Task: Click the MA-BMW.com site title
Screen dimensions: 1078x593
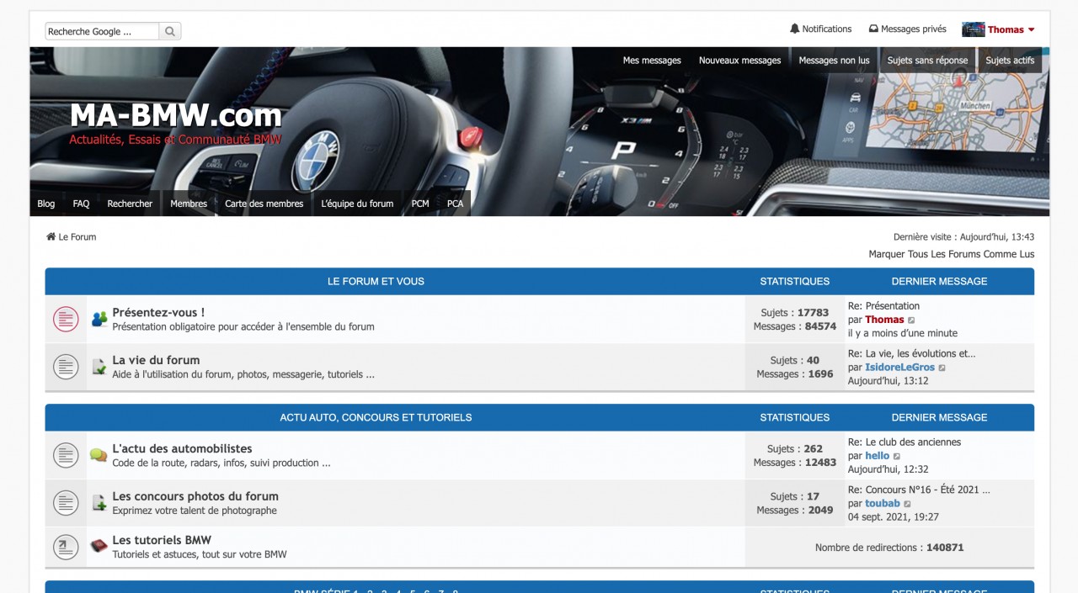Action: pyautogui.click(x=176, y=115)
